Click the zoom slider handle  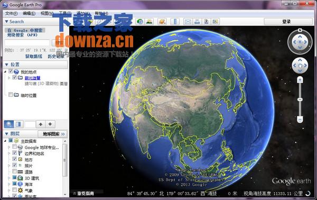(300, 99)
